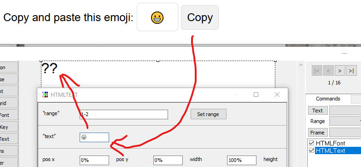Open the Range dropdown in Commands panel
Image resolution: width=361 pixels, height=167 pixels.
345,121
